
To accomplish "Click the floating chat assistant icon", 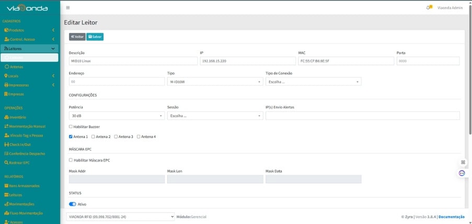I will (x=462, y=173).
